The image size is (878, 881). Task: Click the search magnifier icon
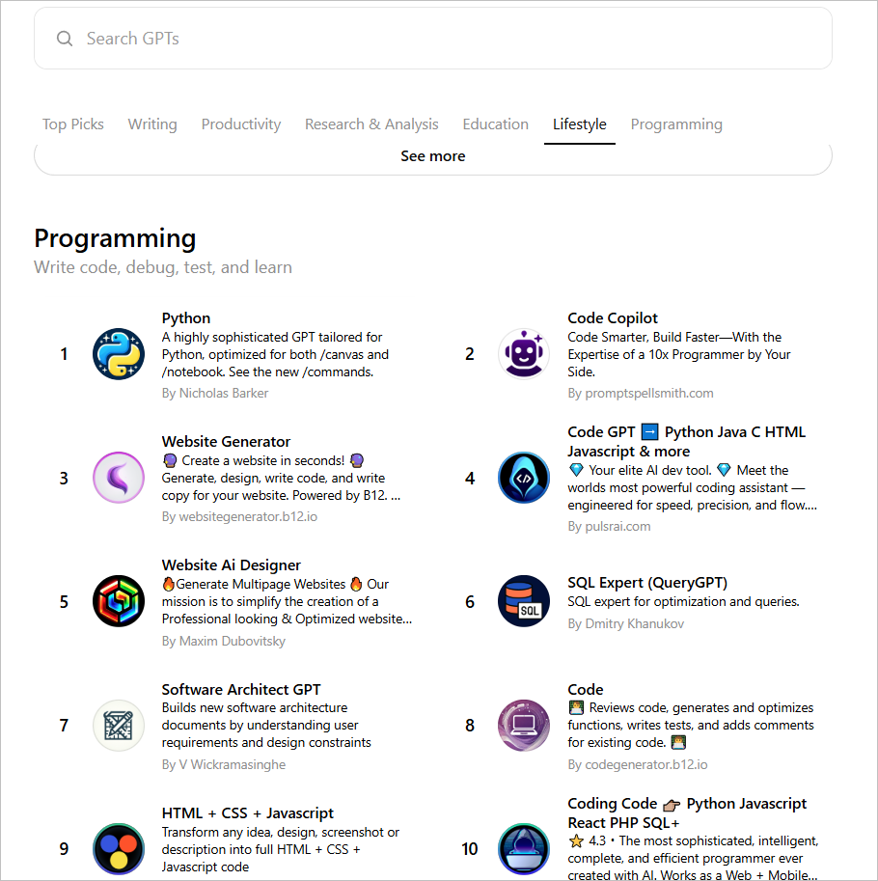[65, 39]
